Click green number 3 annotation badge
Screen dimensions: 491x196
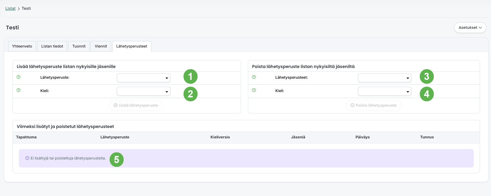coord(427,77)
